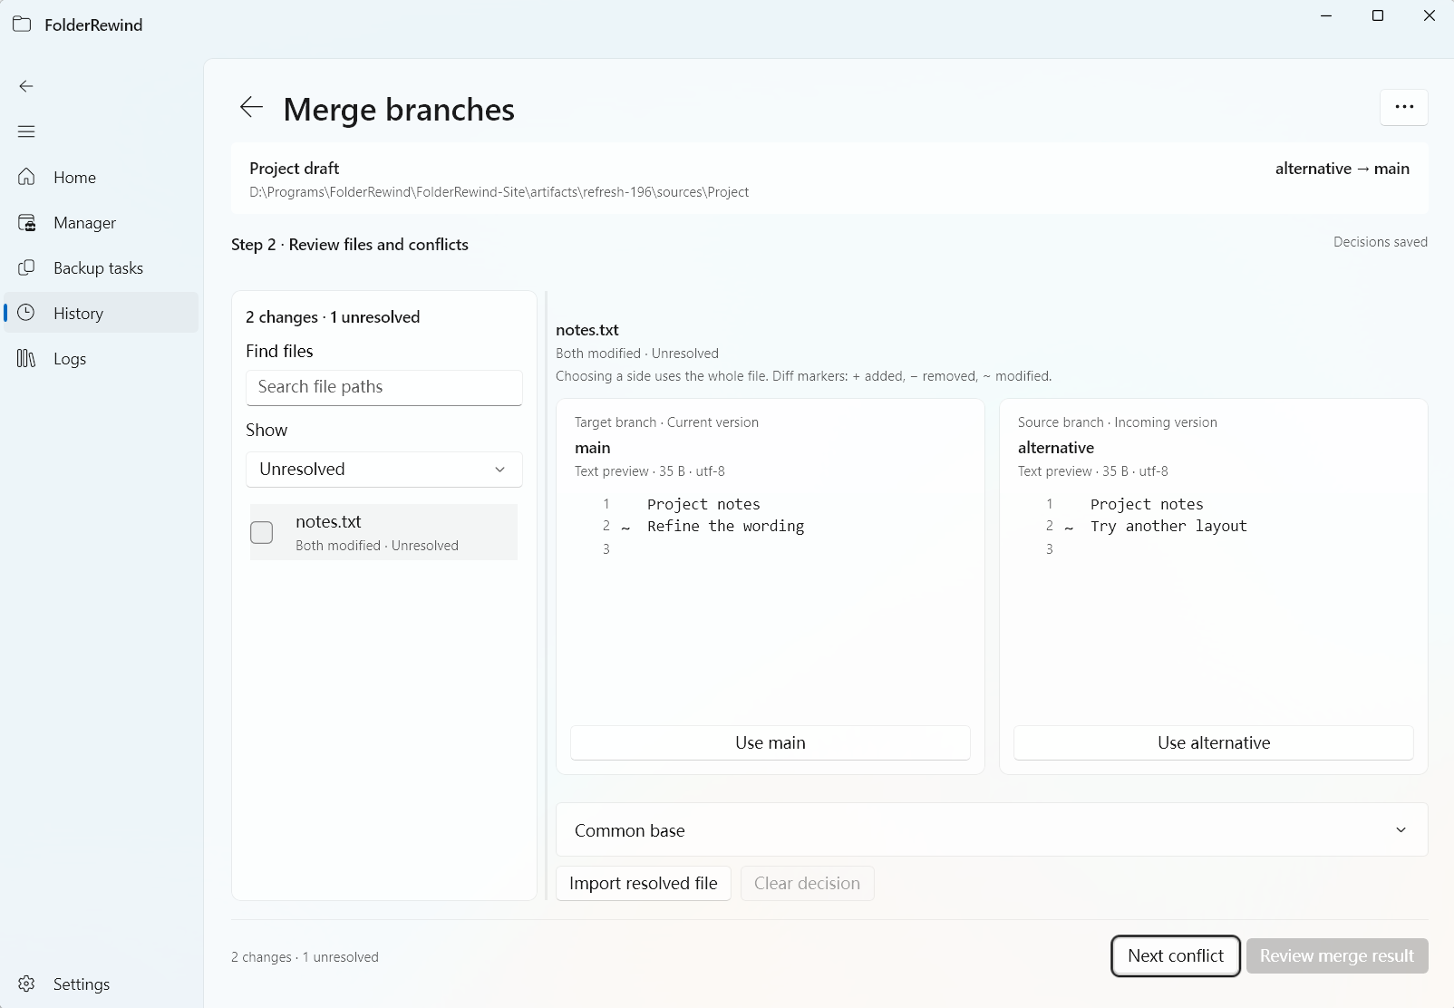Viewport: 1454px width, 1008px height.
Task: Go to the Next conflict
Action: coord(1176,955)
